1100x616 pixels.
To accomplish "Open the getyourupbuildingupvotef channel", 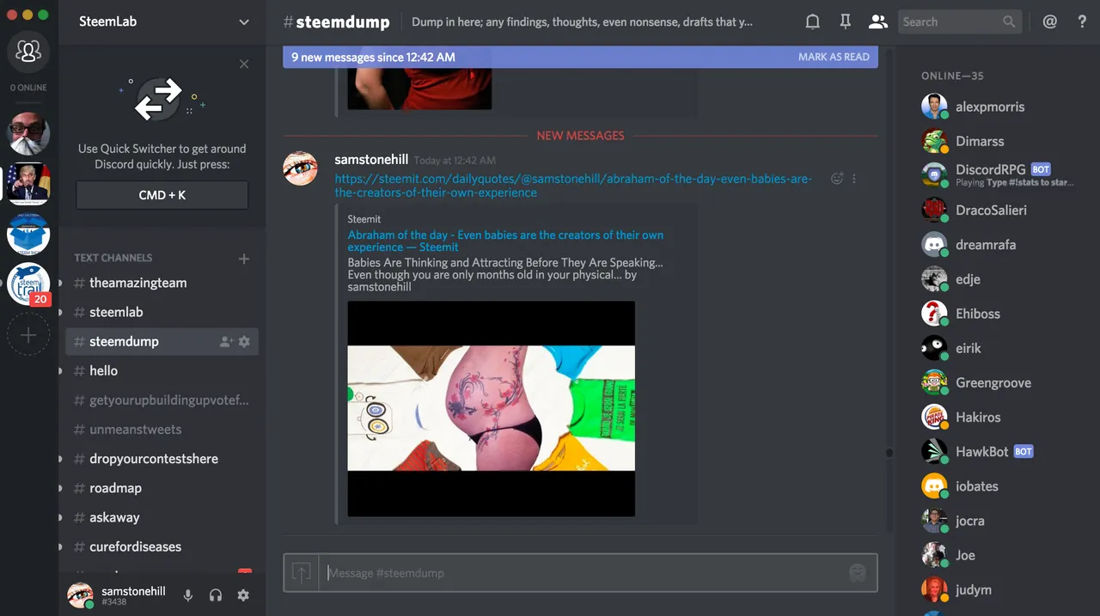I will [x=162, y=399].
